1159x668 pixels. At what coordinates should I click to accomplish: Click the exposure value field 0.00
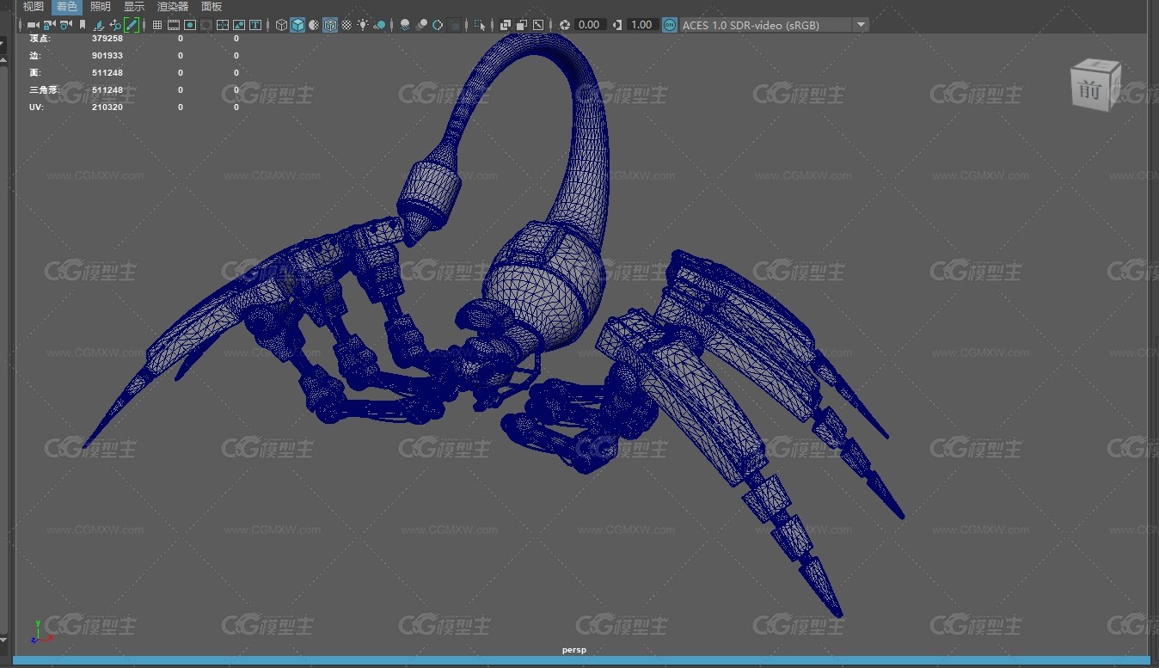[589, 25]
